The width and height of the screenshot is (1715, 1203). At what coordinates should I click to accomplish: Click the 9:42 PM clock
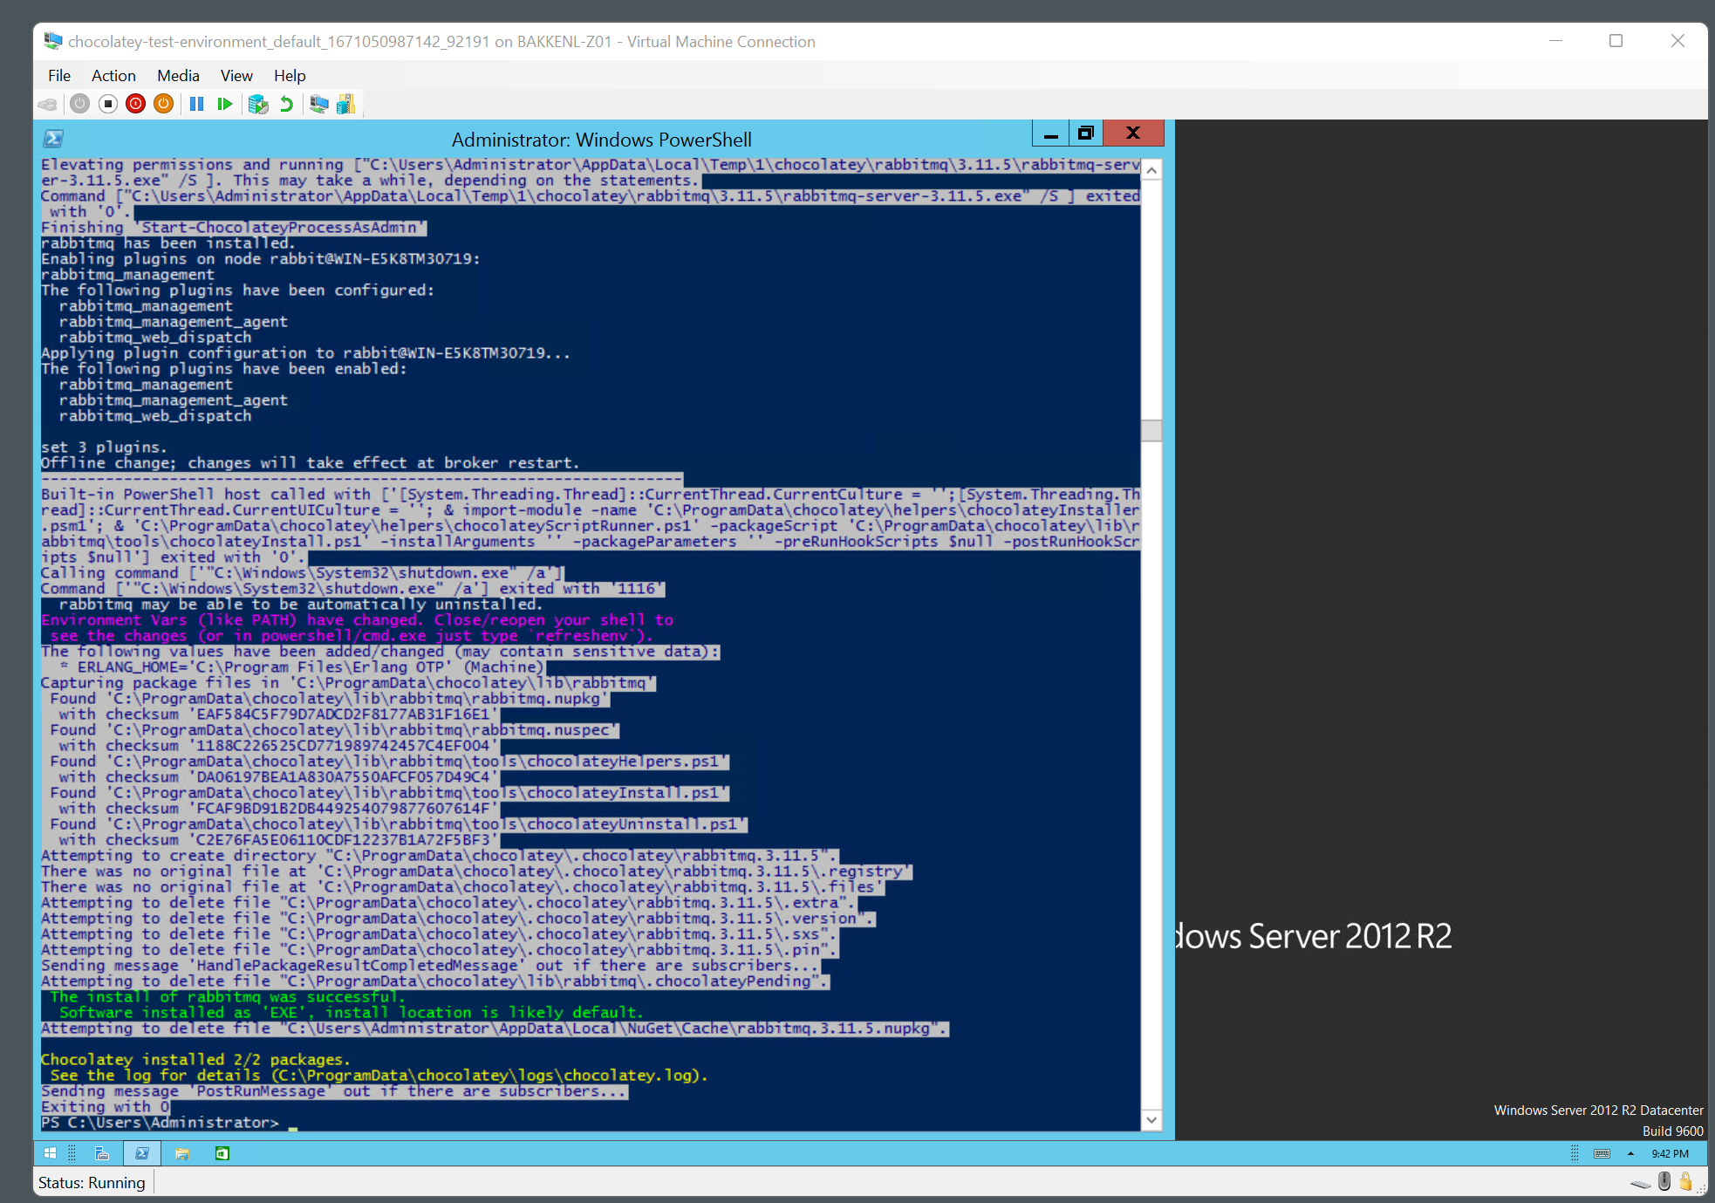1670,1153
